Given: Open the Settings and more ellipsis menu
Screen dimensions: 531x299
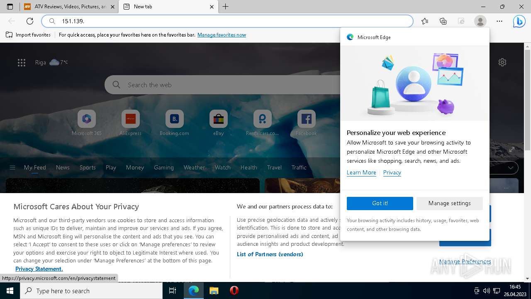Looking at the screenshot, I should tap(499, 21).
